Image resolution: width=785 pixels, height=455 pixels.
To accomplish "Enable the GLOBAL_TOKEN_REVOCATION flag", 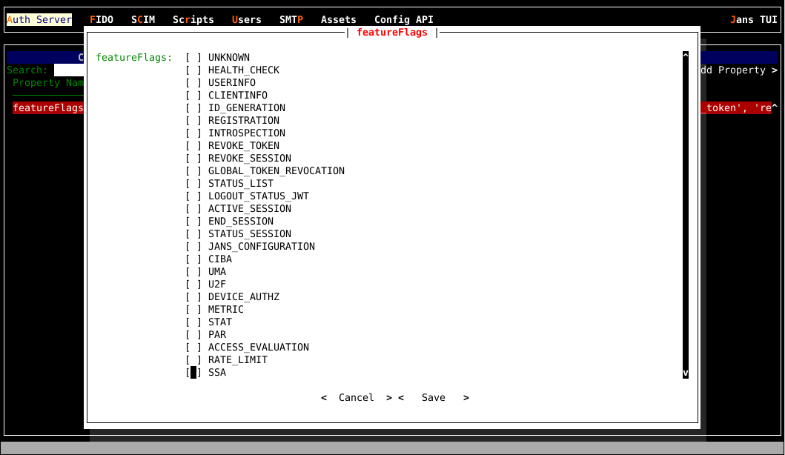I will (193, 171).
